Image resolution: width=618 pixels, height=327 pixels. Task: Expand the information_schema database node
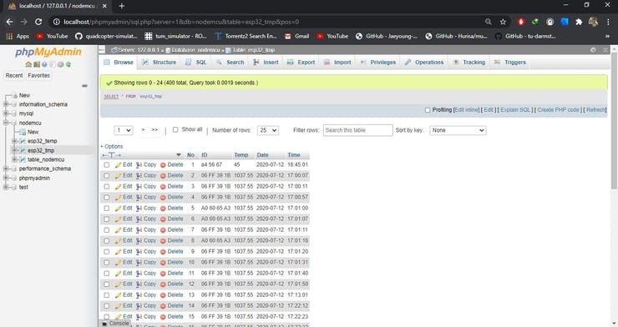click(6, 104)
